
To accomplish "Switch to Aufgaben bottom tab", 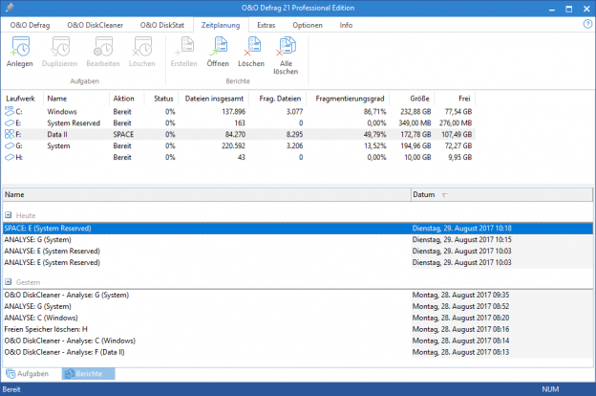I will [x=31, y=372].
